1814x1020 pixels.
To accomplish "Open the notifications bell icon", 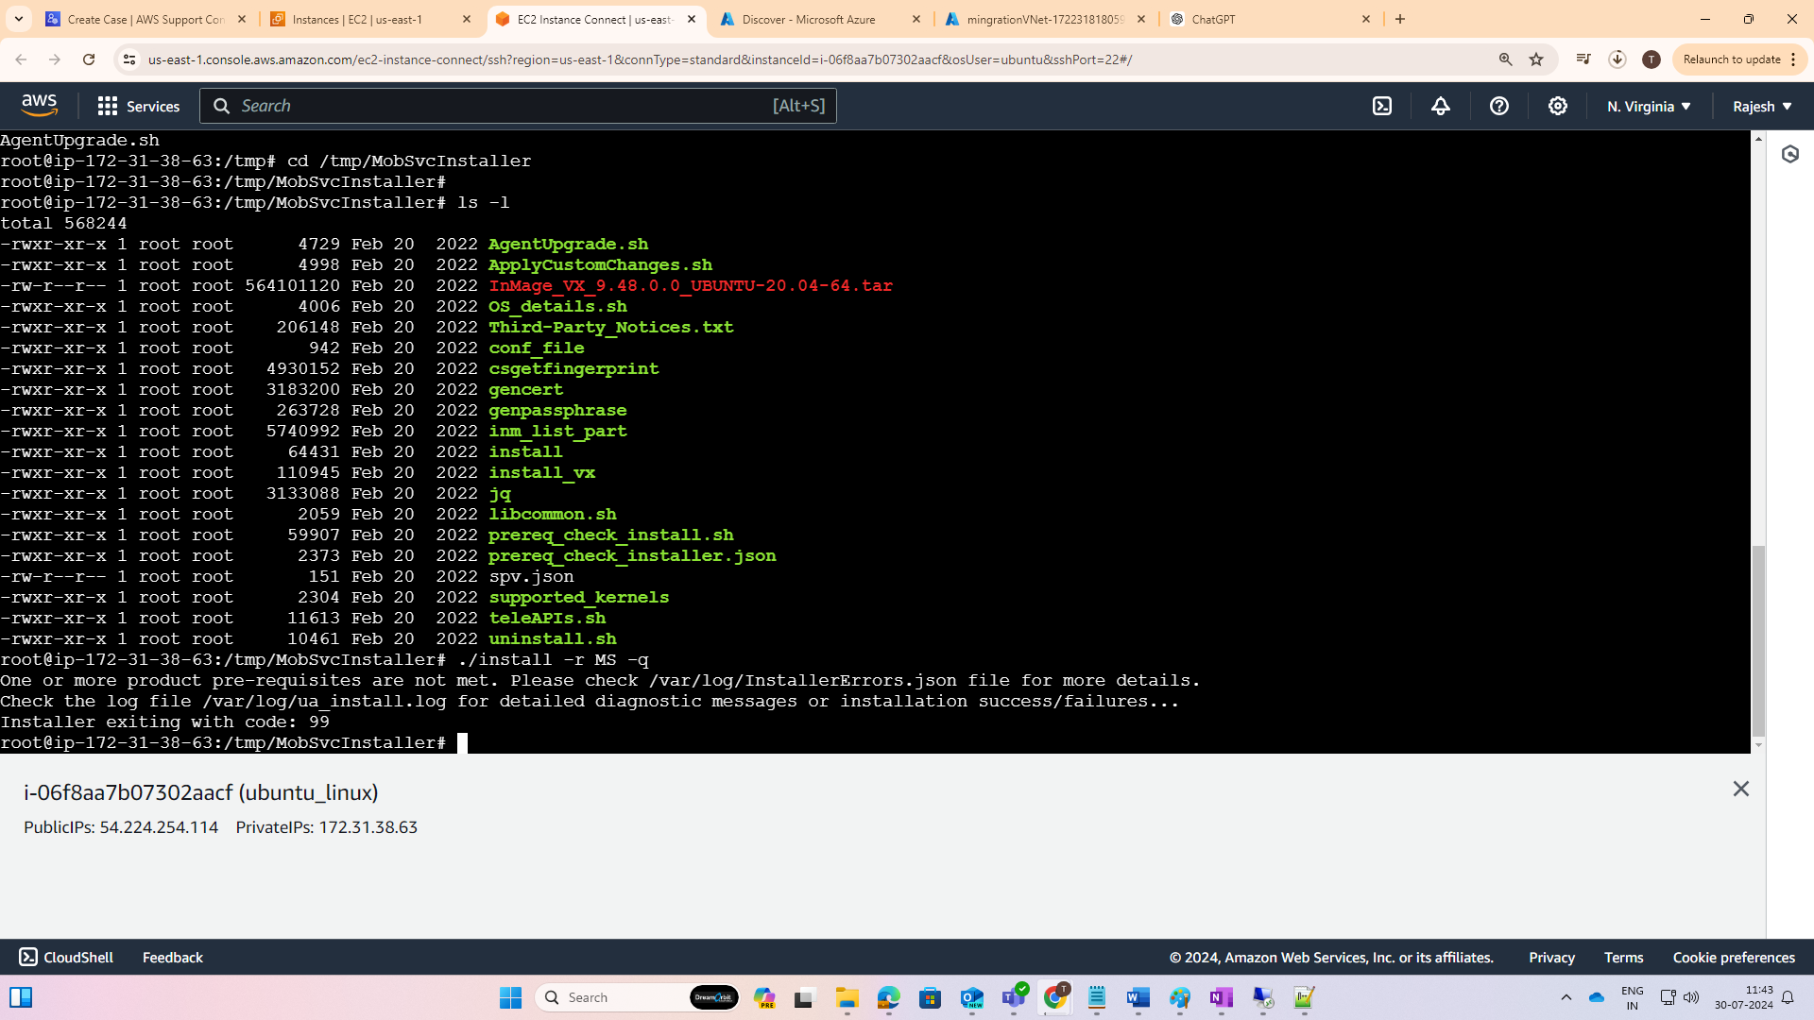I will [1439, 106].
